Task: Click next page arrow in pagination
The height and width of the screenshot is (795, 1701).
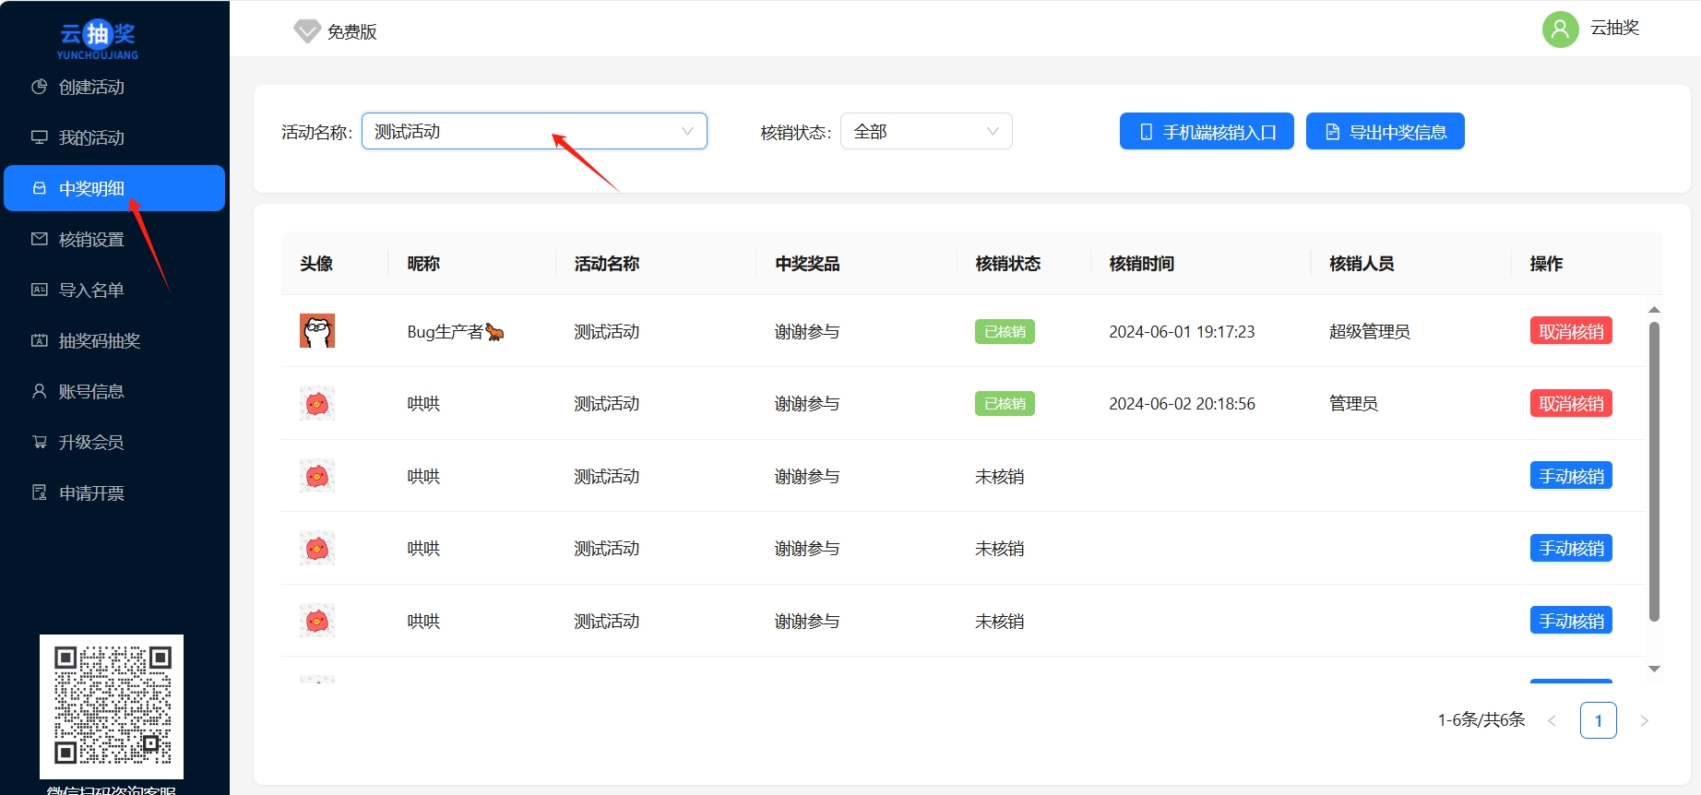Action: (1644, 721)
